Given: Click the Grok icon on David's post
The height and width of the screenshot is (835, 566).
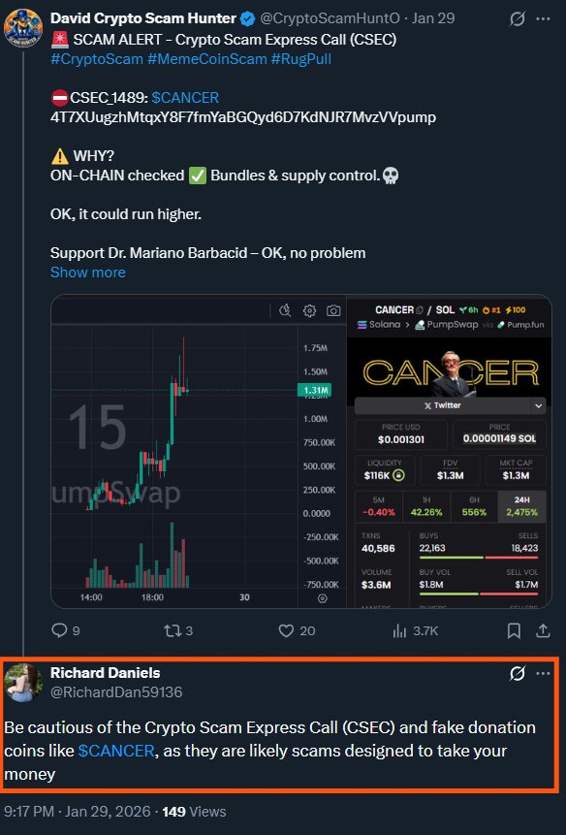Looking at the screenshot, I should (518, 18).
